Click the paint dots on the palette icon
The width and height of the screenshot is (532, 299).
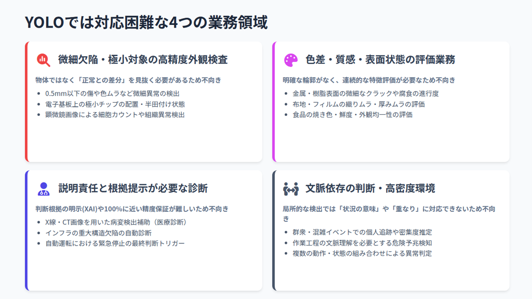click(x=289, y=57)
